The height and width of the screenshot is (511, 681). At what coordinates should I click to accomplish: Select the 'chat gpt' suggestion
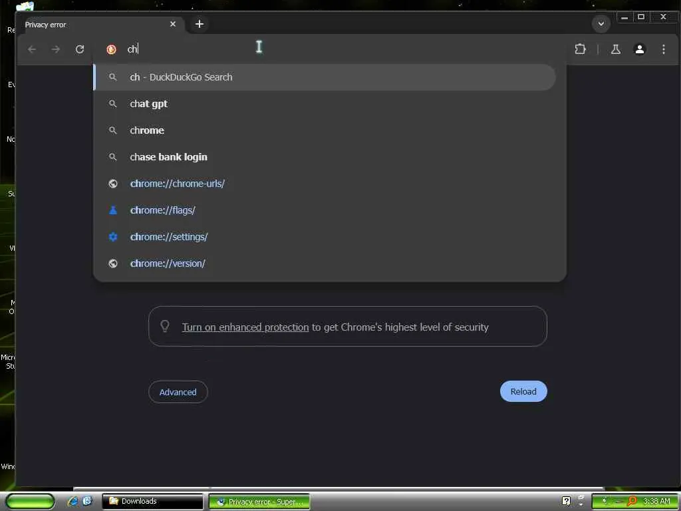(x=325, y=104)
